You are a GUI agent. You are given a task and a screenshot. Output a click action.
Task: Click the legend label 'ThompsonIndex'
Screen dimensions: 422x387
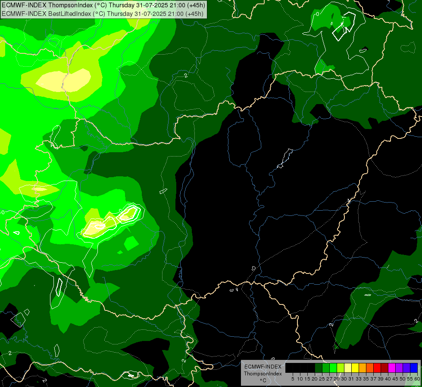tap(263, 374)
